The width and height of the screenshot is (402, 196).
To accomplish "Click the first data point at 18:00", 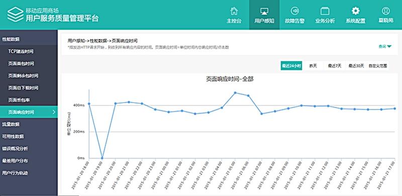I will pyautogui.click(x=89, y=104).
